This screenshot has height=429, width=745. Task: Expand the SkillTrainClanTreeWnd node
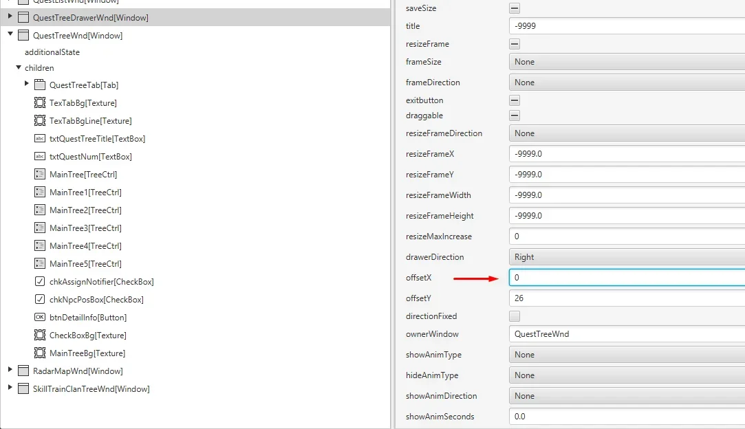point(10,388)
